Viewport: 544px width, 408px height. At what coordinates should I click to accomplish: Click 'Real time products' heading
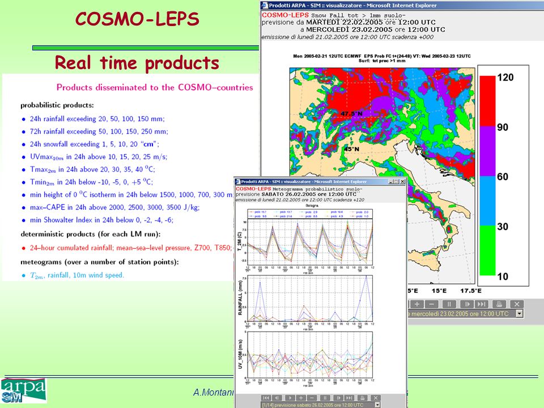pos(137,63)
